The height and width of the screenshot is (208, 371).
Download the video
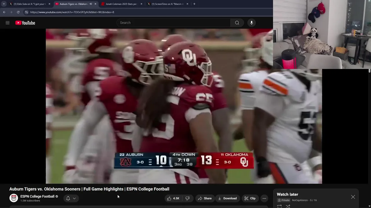tap(227, 198)
